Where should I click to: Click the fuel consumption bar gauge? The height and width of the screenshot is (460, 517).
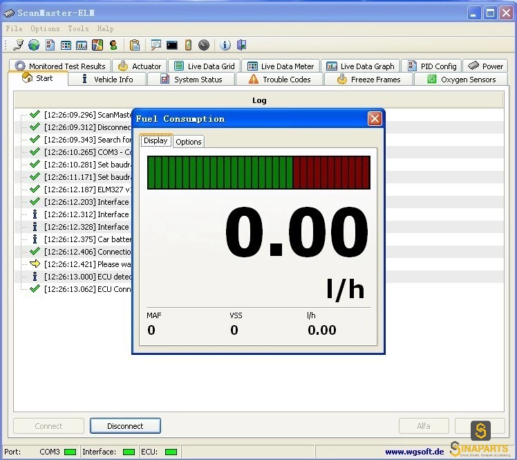pyautogui.click(x=258, y=172)
